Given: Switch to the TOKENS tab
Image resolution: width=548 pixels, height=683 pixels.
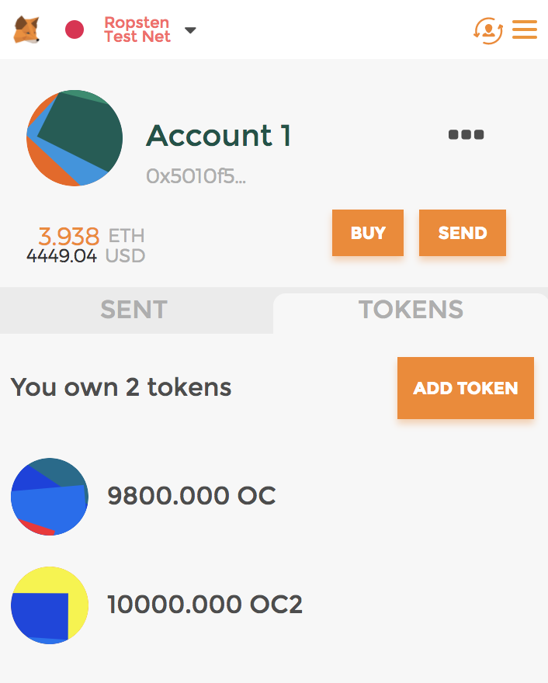Looking at the screenshot, I should coord(411,311).
